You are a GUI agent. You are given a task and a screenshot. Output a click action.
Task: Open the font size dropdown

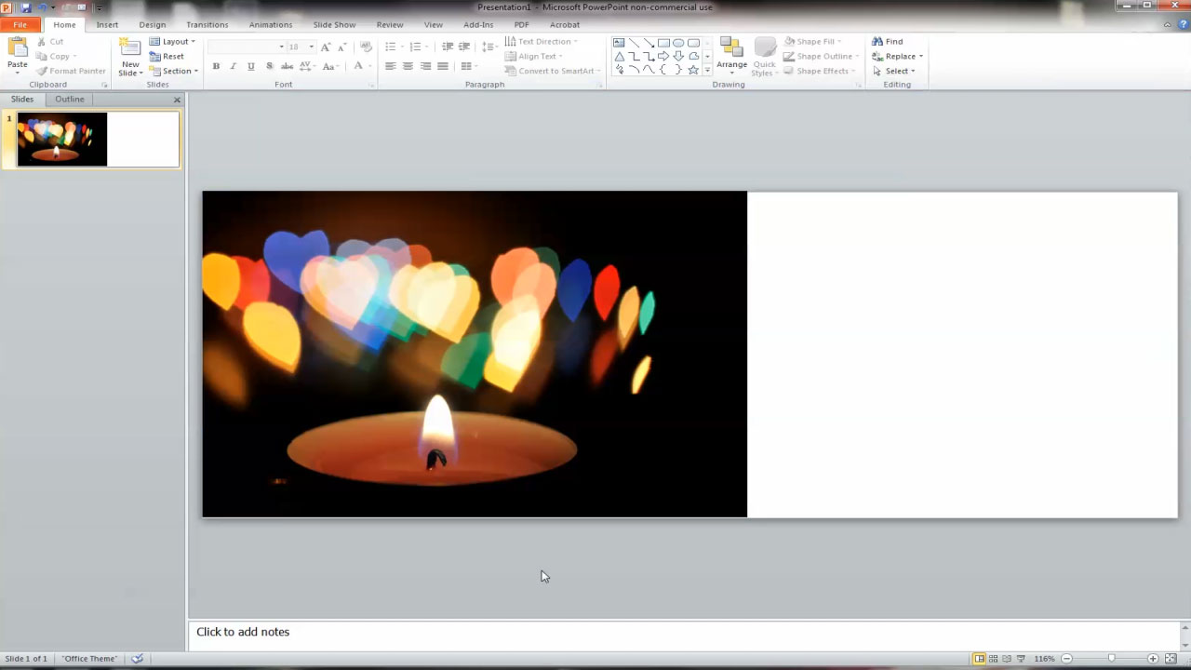[x=312, y=47]
